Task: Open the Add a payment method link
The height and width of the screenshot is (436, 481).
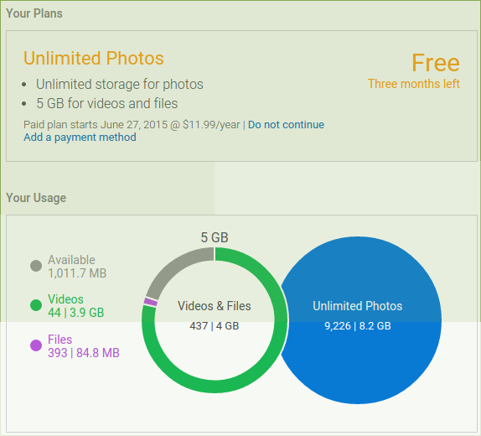Action: pos(80,138)
